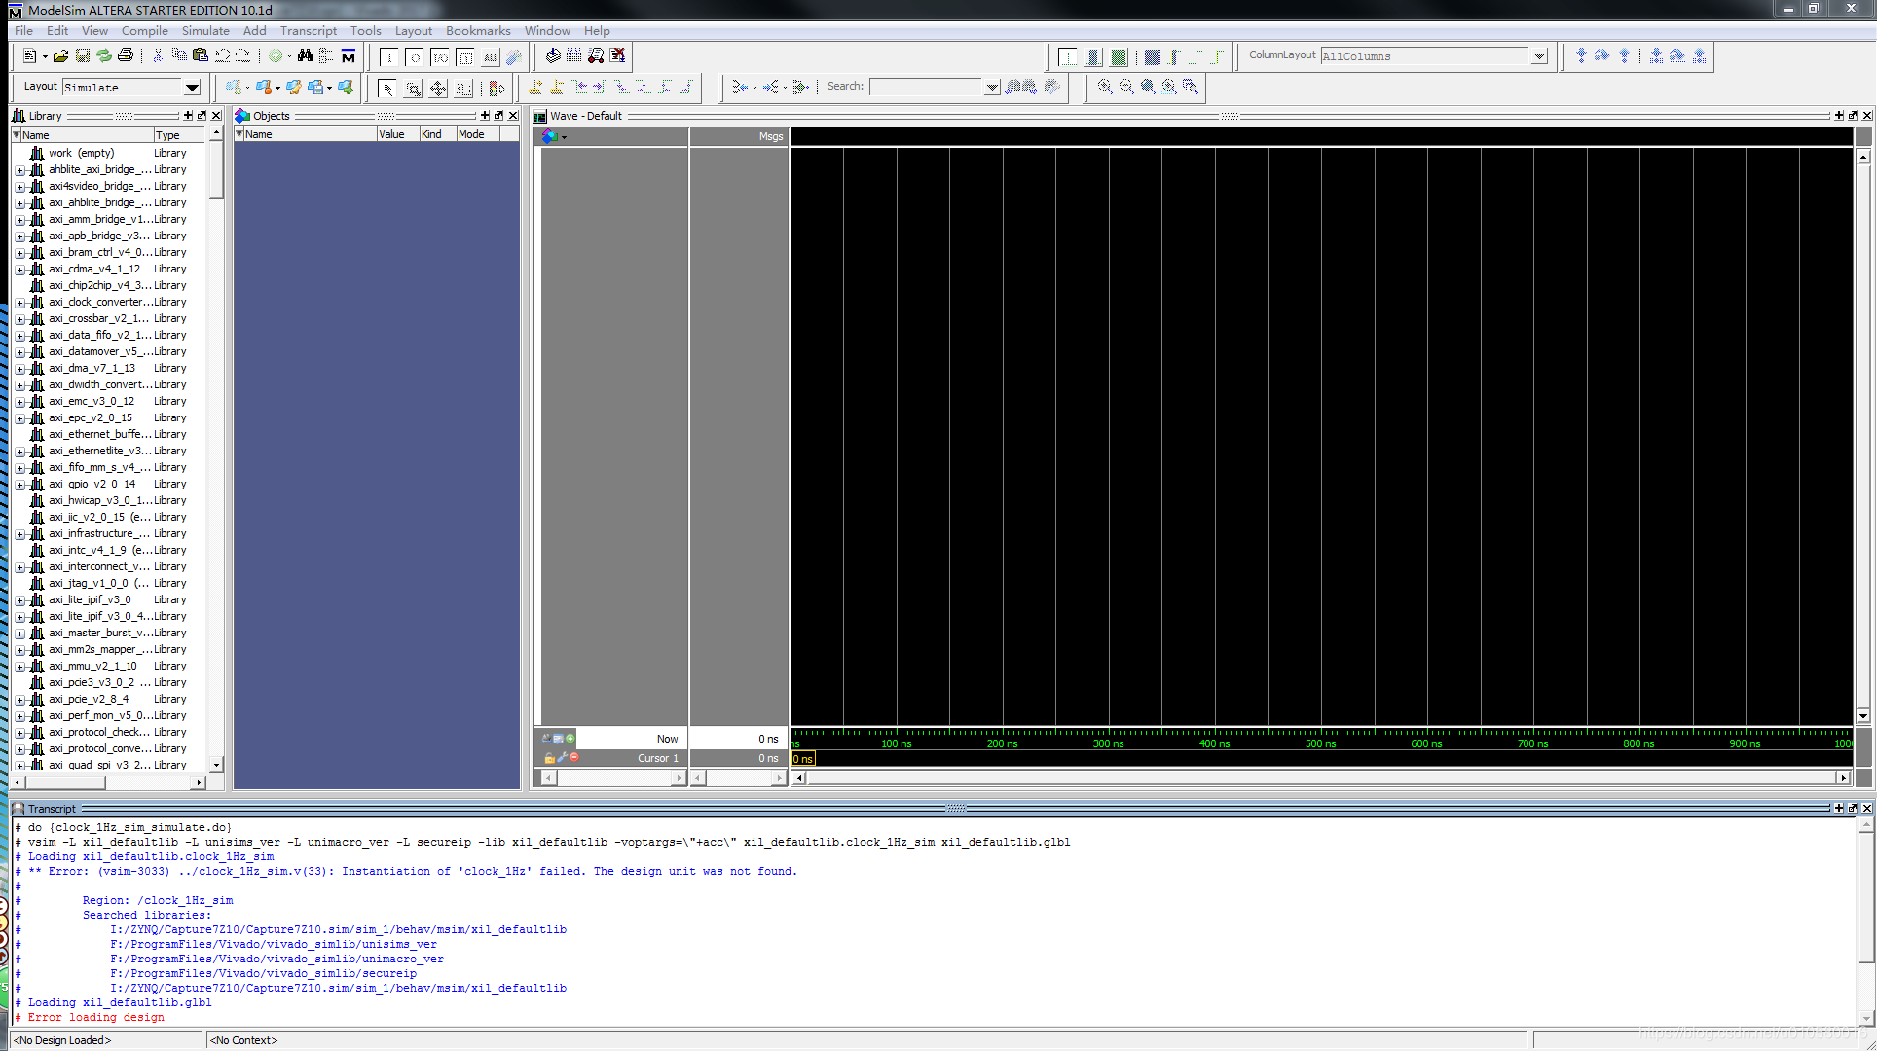Open the Compile menu
This screenshot has width=1877, height=1051.
pyautogui.click(x=144, y=31)
